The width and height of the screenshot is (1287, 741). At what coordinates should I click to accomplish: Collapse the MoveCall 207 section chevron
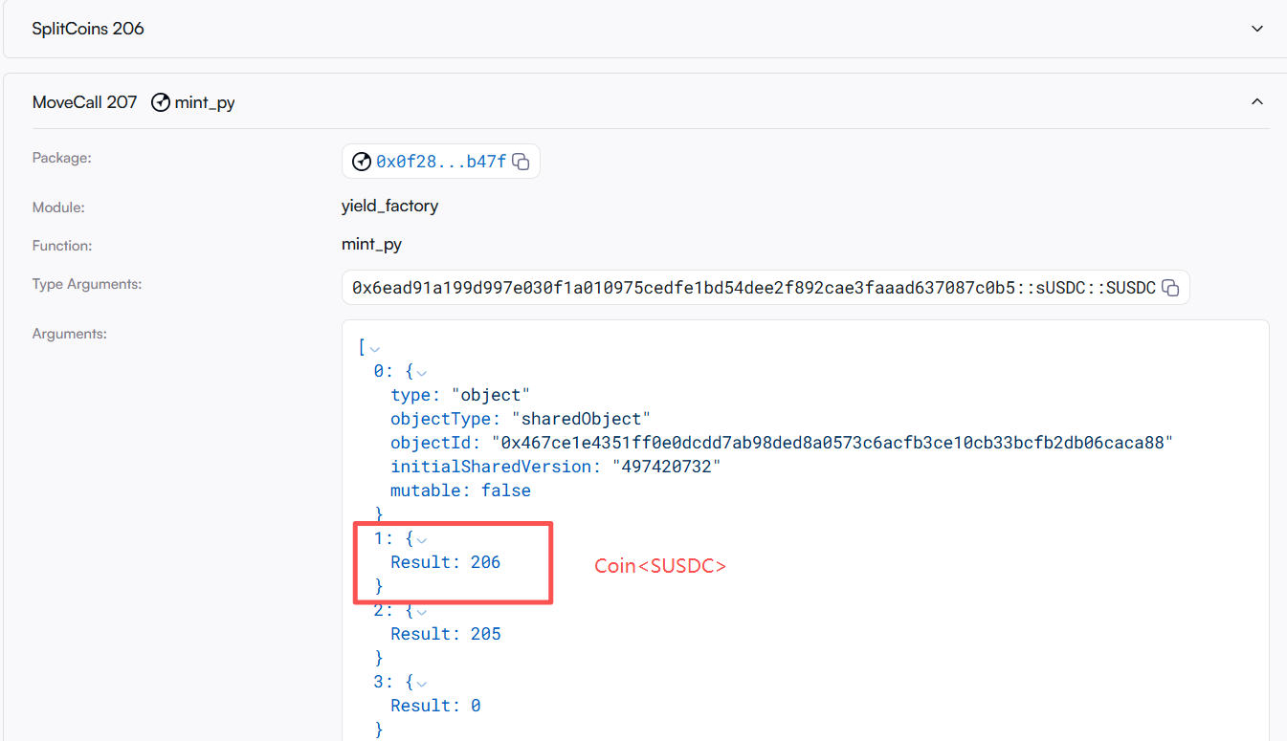1257,101
